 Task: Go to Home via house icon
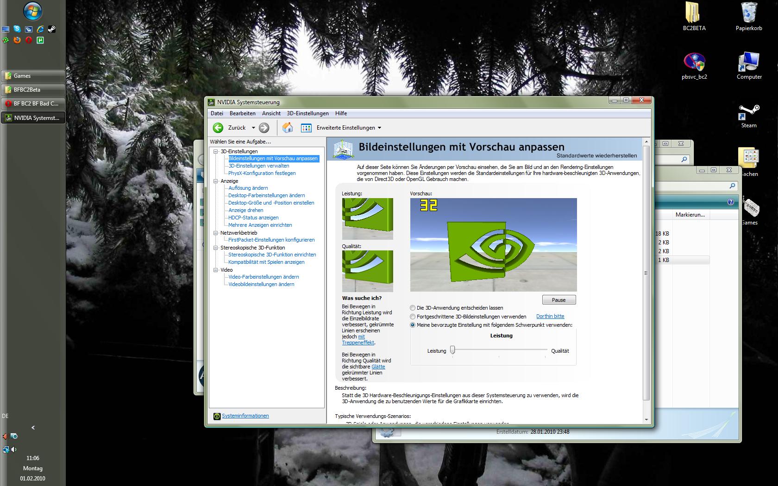point(288,127)
